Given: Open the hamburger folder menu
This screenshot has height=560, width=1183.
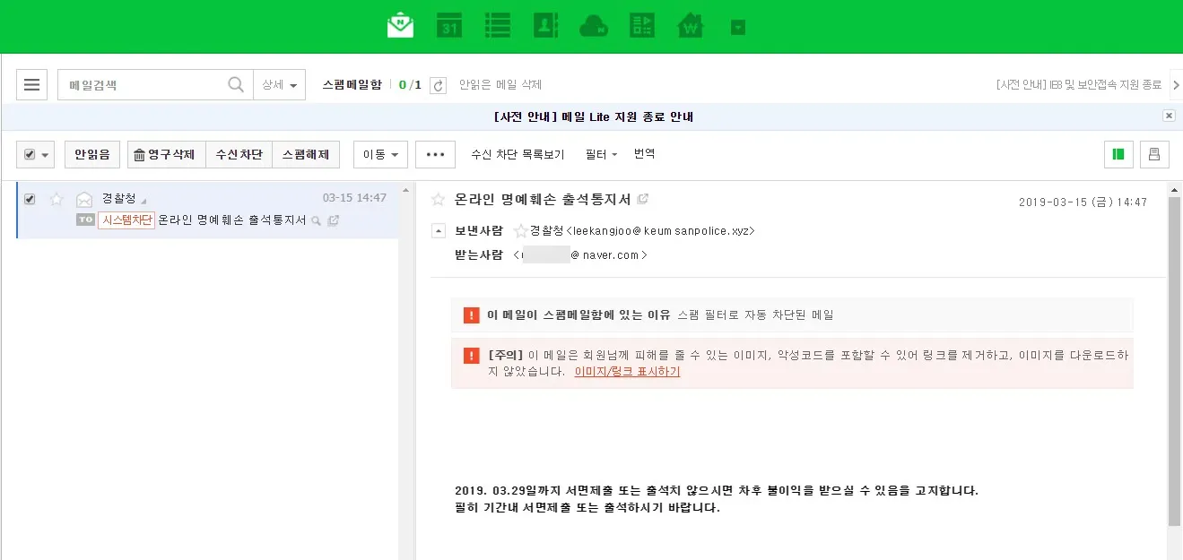Looking at the screenshot, I should point(31,84).
